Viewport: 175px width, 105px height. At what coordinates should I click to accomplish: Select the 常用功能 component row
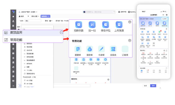33,40
